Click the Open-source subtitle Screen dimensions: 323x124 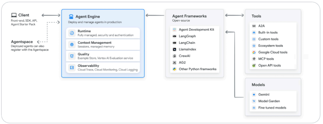181,21
